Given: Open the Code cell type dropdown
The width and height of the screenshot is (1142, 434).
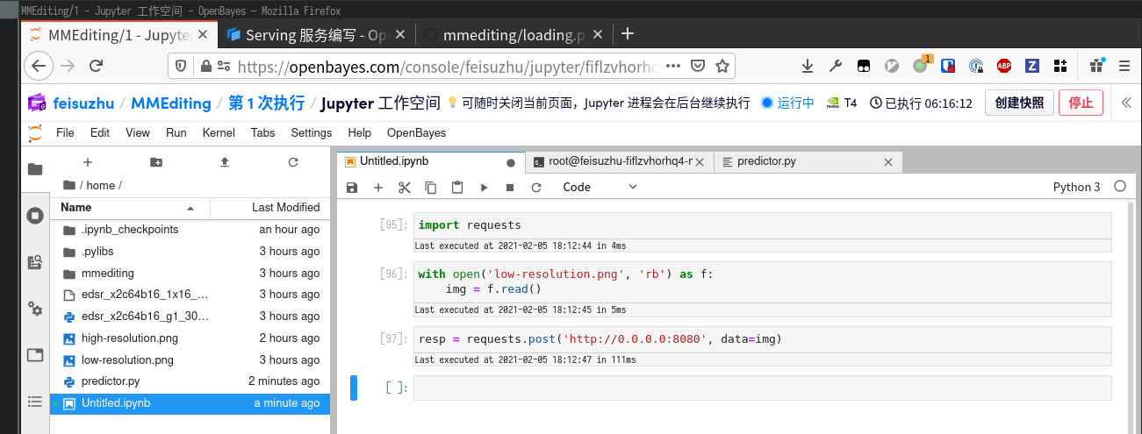Looking at the screenshot, I should click(600, 188).
